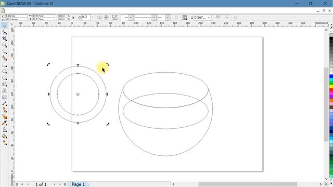Screen dimensions: 333x187
Task: Click the horizontal scrollbar right arrow
Action: (321, 184)
